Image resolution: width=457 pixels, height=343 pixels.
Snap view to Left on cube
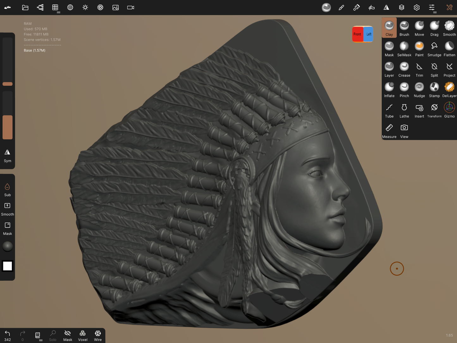pos(368,34)
